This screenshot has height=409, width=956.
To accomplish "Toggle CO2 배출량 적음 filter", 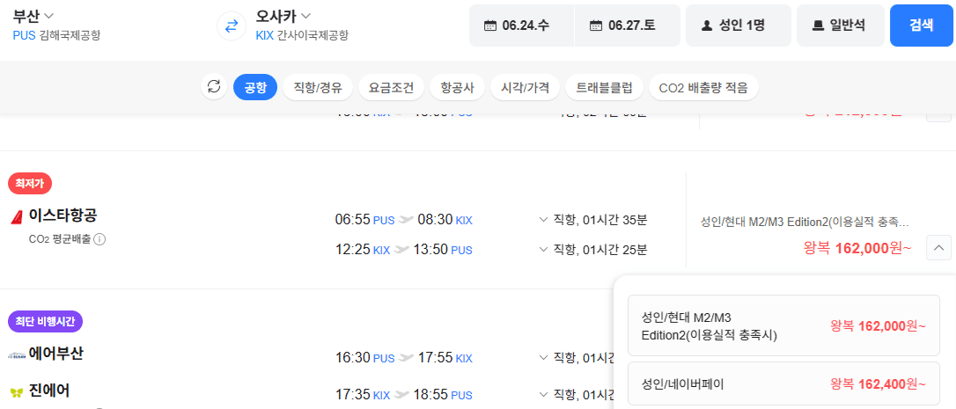I will (703, 87).
